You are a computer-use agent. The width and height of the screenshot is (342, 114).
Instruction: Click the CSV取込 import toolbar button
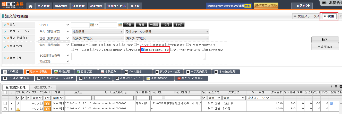tap(12, 72)
